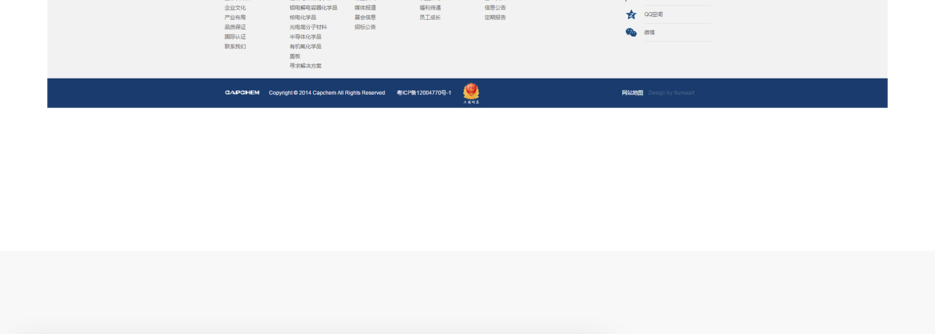Viewport: 935px width, 334px height.
Task: Click the 寻求解决方案 link
Action: (305, 66)
